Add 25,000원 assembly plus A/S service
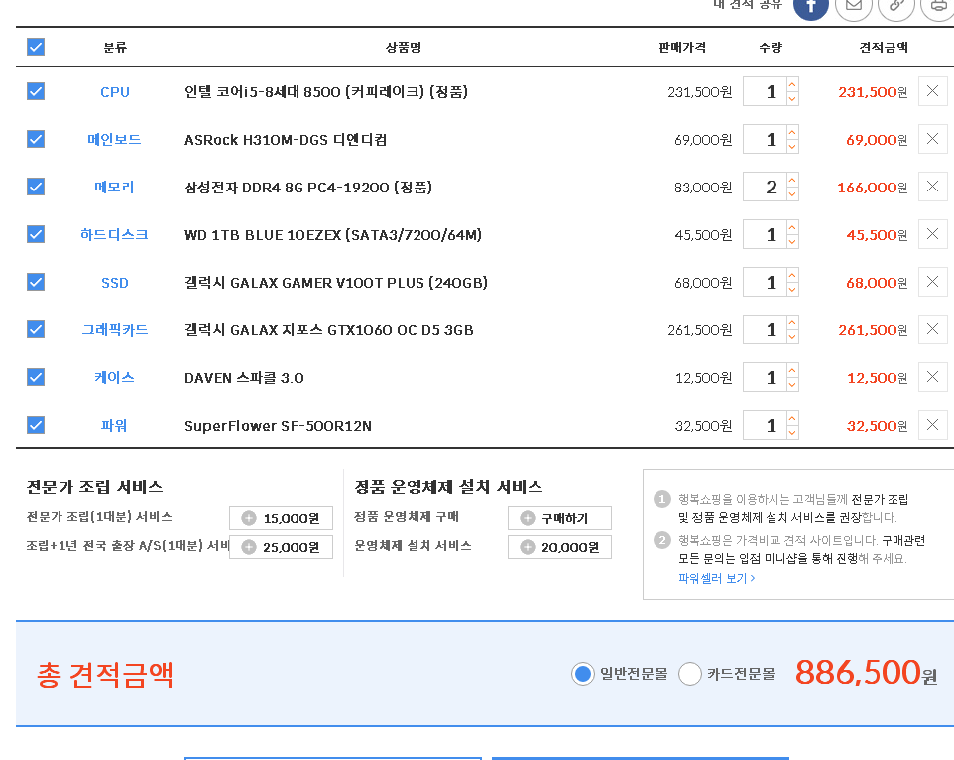 tap(281, 547)
